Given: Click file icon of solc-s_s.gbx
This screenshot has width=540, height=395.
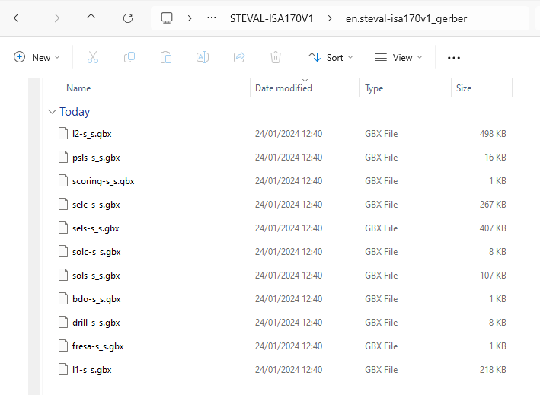Looking at the screenshot, I should click(x=63, y=251).
